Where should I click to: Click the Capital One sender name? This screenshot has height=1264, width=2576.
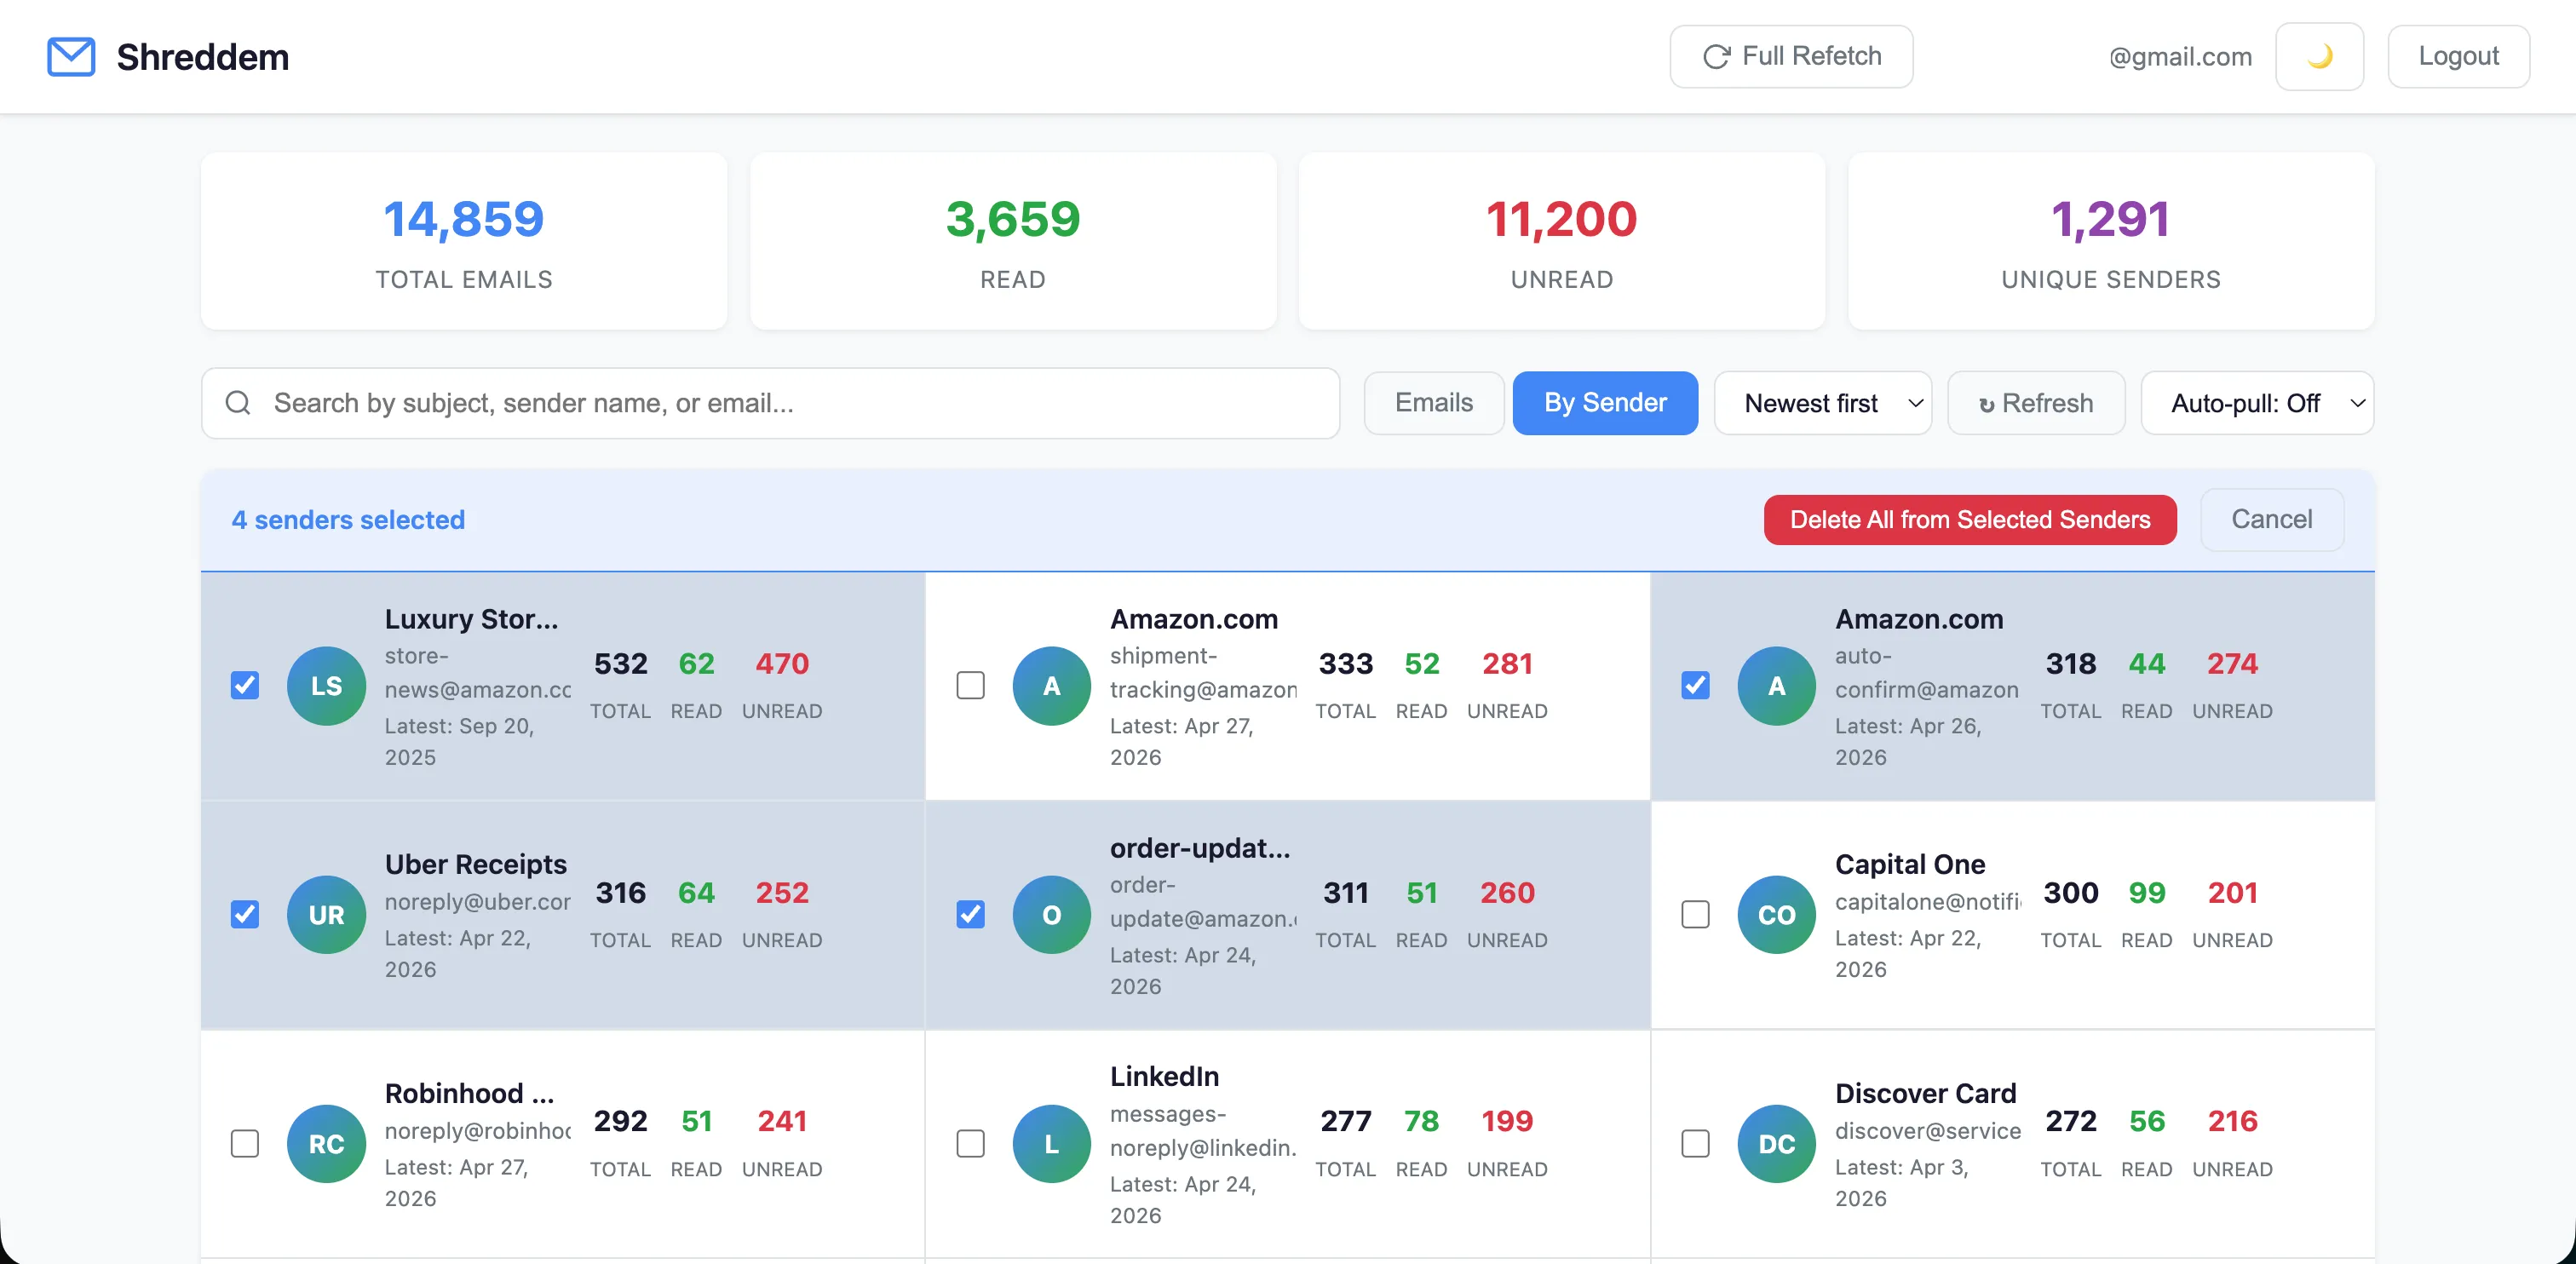[1910, 864]
